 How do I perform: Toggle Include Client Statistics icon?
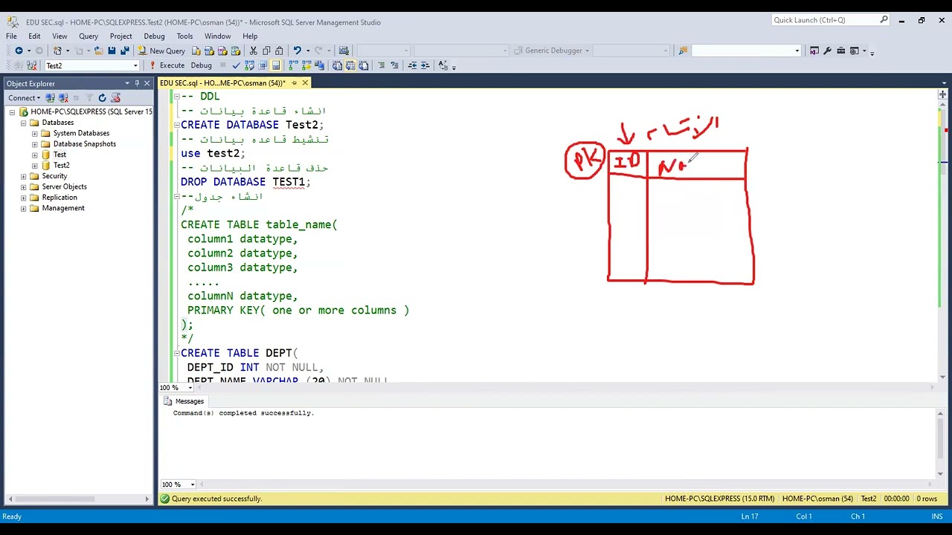pyautogui.click(x=319, y=65)
